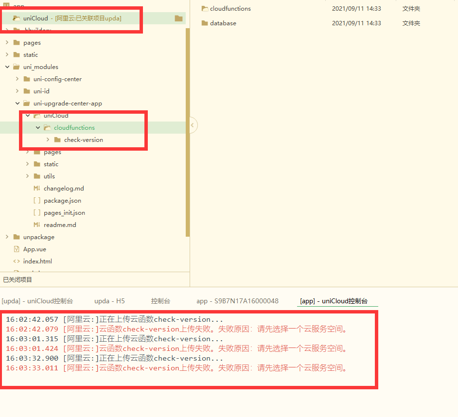
Task: Expand the unpackage folder
Action: pos(7,237)
